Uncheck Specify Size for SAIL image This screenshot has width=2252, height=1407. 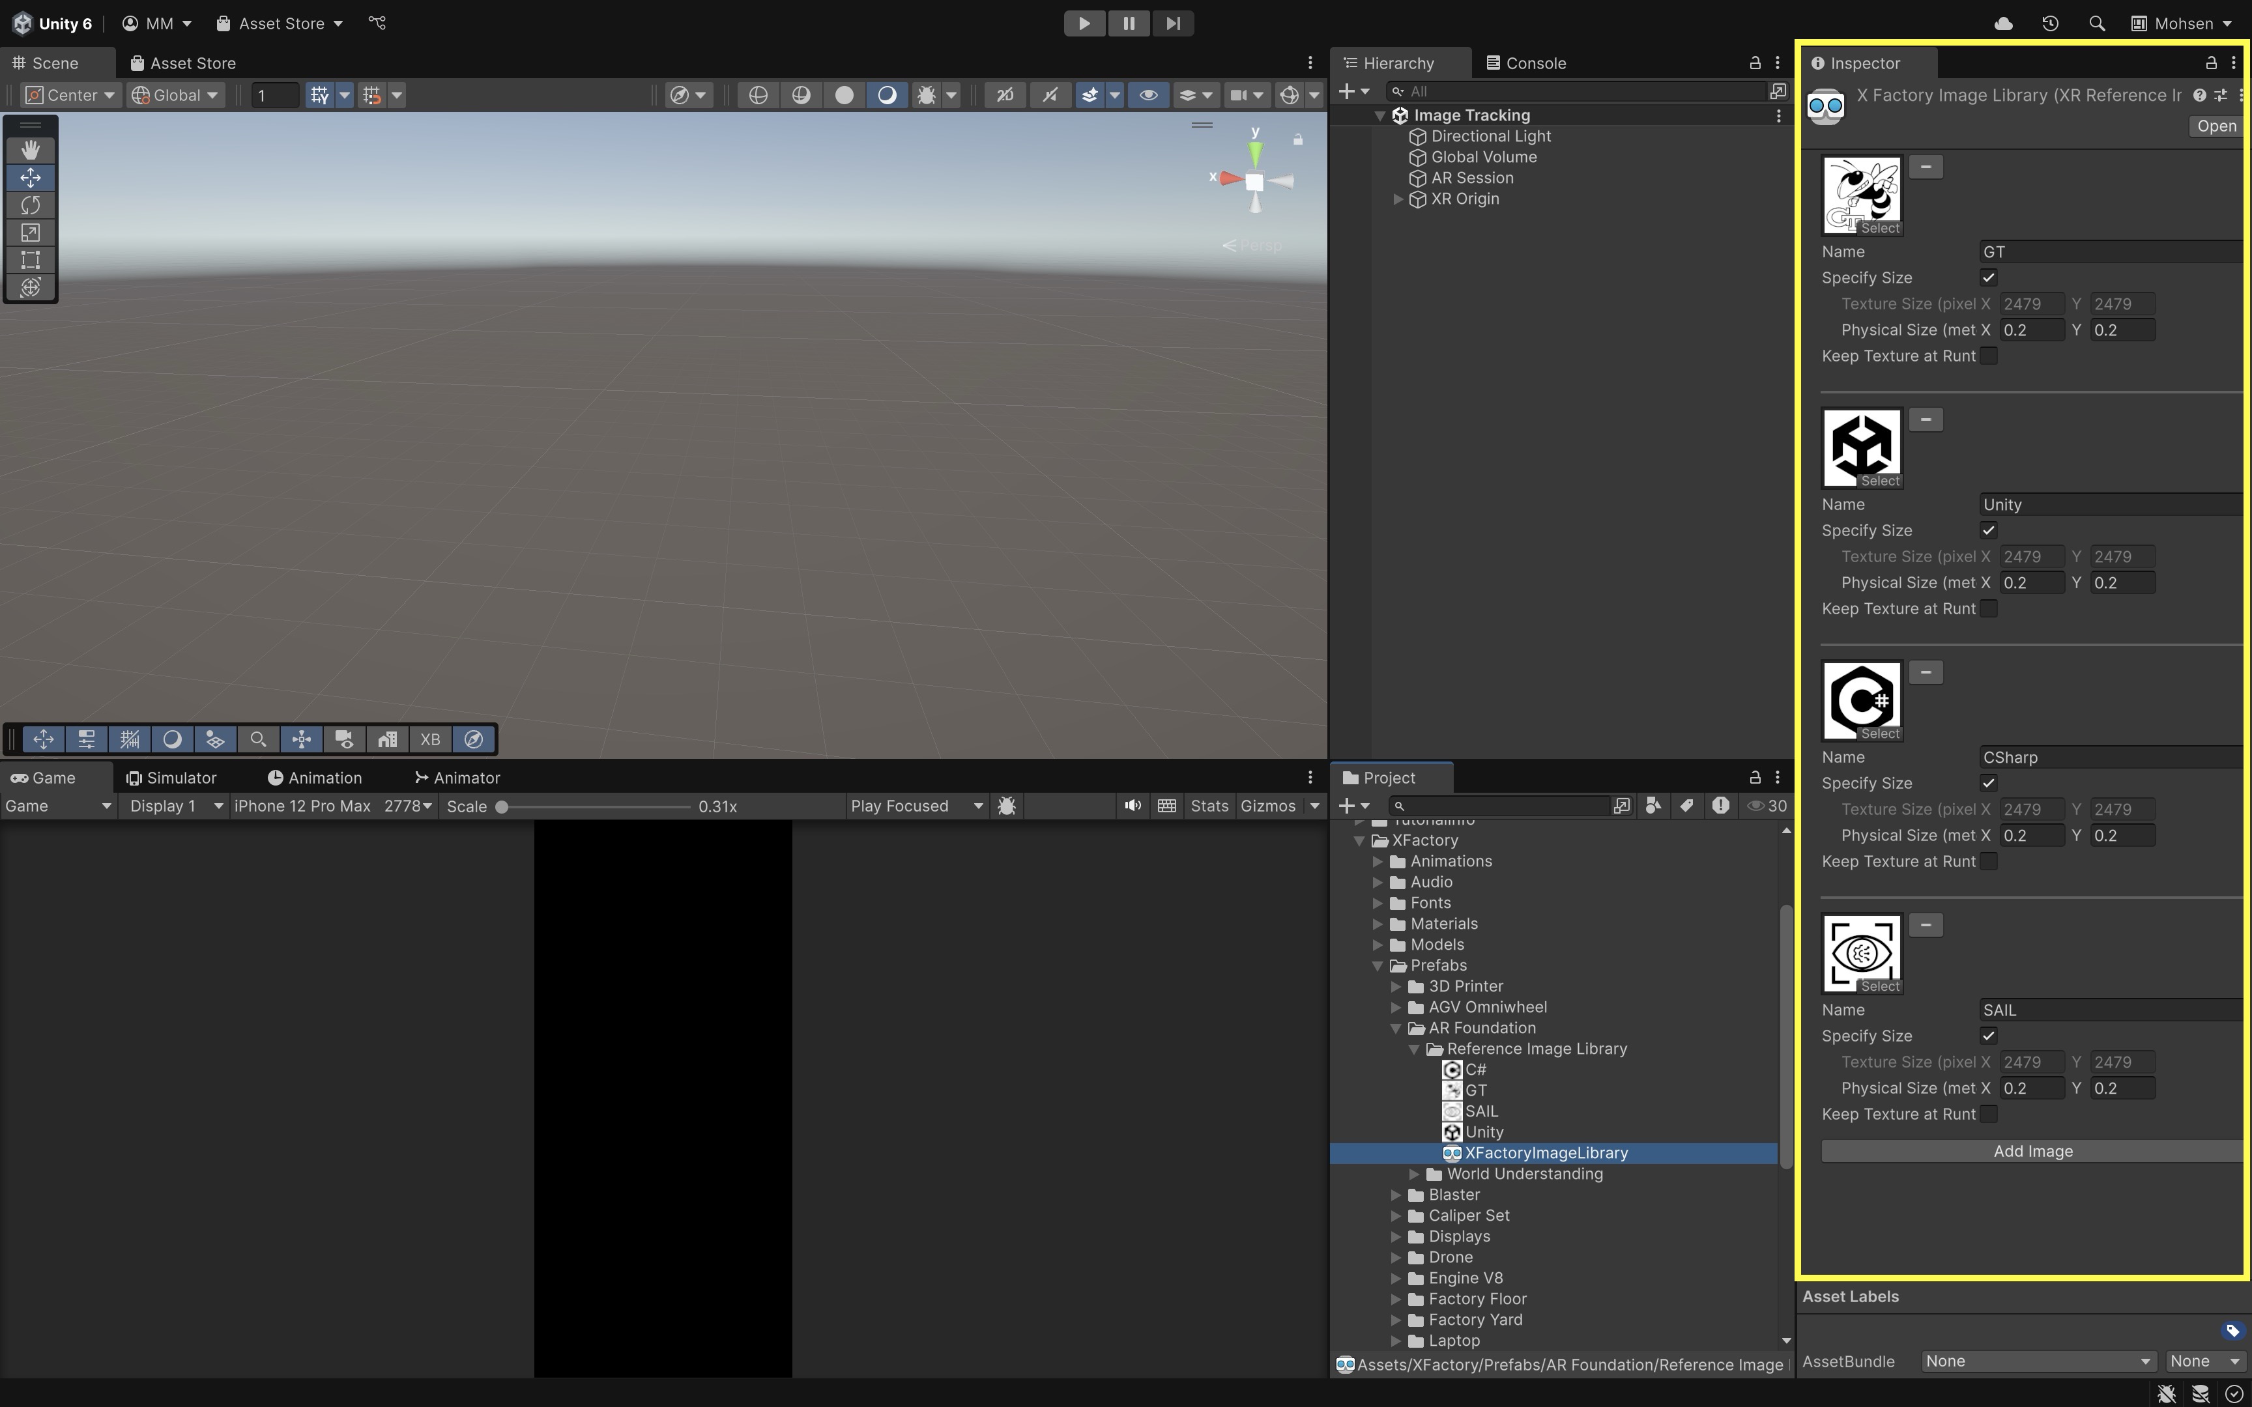pos(1989,1036)
